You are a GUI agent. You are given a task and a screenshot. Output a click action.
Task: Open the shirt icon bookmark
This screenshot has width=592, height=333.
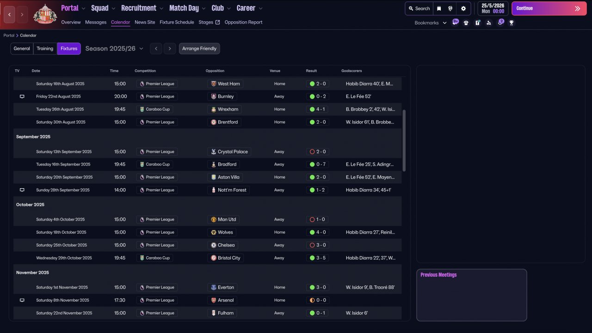466,23
